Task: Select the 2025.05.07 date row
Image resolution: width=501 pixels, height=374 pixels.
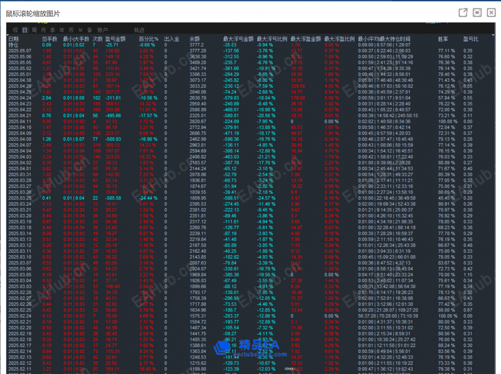Action: pyautogui.click(x=19, y=51)
